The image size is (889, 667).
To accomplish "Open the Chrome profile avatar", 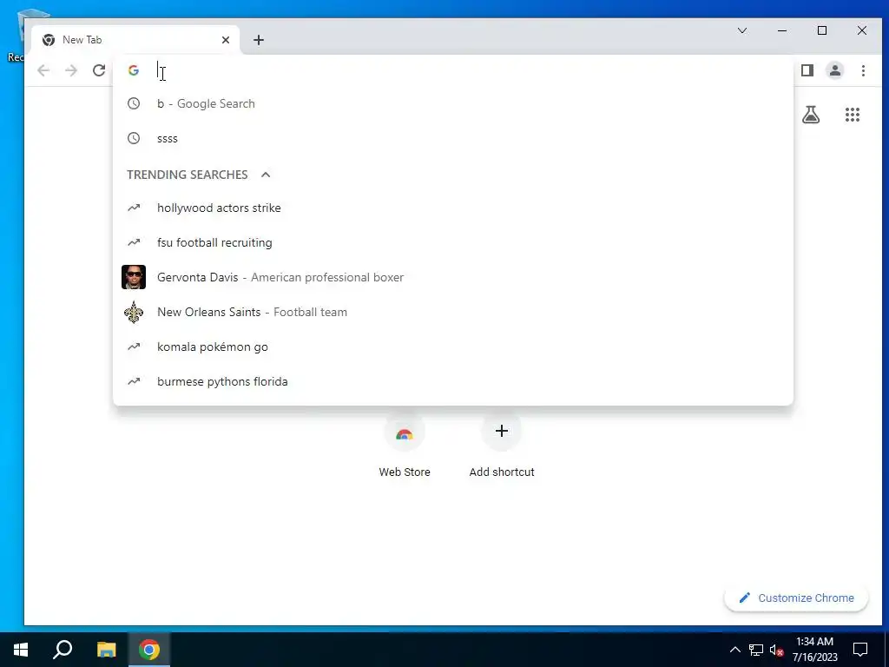I will 835,70.
